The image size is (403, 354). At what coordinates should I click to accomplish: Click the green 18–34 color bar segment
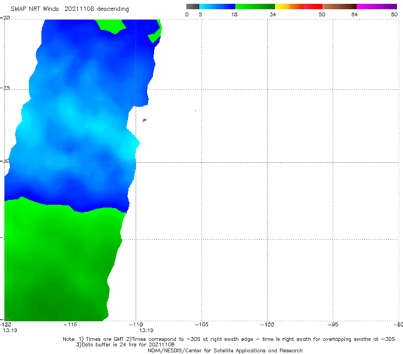tap(255, 7)
